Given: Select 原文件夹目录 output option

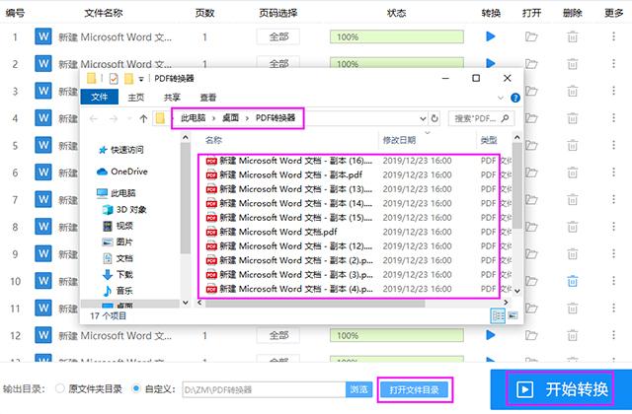Looking at the screenshot, I should pyautogui.click(x=60, y=388).
